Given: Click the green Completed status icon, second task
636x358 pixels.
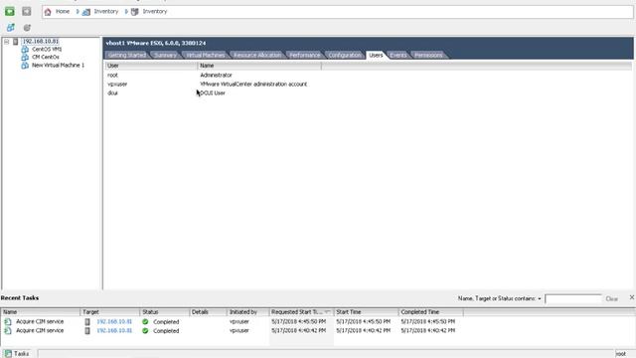Looking at the screenshot, I should point(145,331).
